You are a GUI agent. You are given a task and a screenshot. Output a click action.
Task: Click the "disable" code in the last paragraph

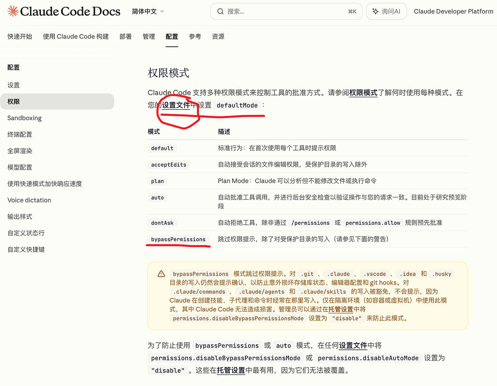pyautogui.click(x=168, y=371)
